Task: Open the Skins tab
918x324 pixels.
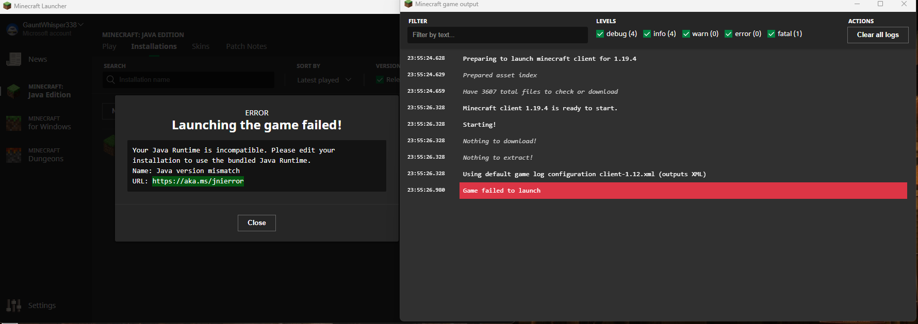Action: tap(201, 46)
